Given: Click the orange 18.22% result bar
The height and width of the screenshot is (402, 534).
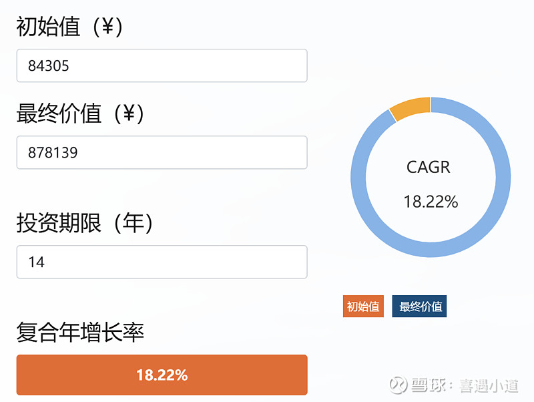Looking at the screenshot, I should click(162, 375).
